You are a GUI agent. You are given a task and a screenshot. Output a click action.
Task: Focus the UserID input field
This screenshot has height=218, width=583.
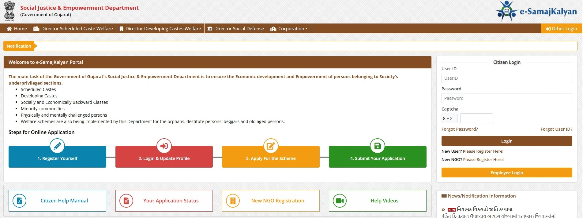pyautogui.click(x=507, y=78)
